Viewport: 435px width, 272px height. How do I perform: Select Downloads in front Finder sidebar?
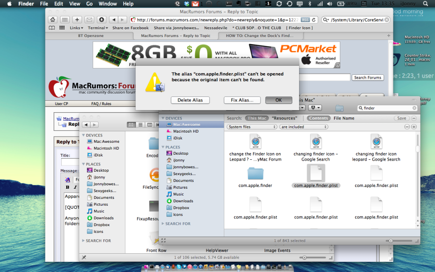183,201
